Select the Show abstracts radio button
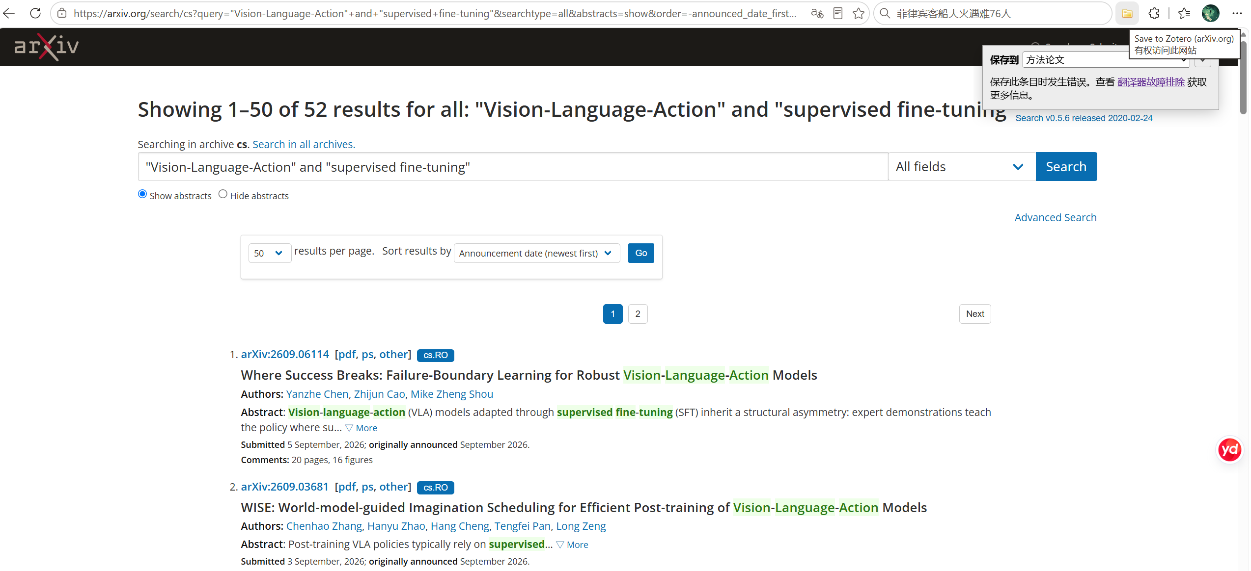The image size is (1251, 571). (142, 194)
